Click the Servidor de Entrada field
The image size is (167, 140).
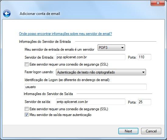(x=91, y=57)
